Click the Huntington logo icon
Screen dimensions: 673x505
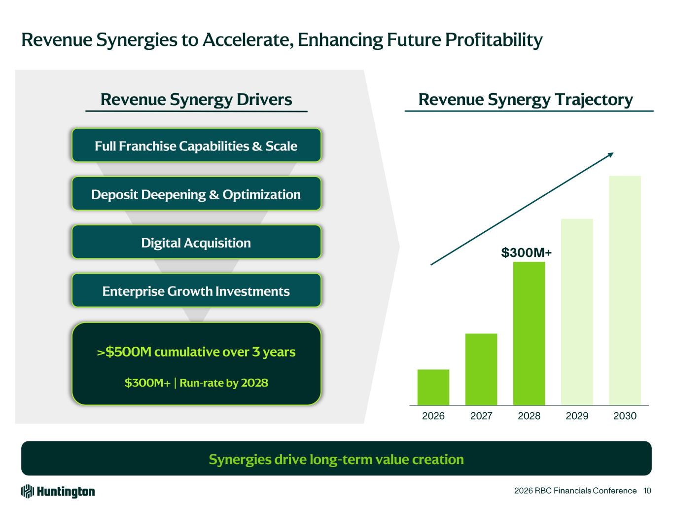pyautogui.click(x=27, y=491)
